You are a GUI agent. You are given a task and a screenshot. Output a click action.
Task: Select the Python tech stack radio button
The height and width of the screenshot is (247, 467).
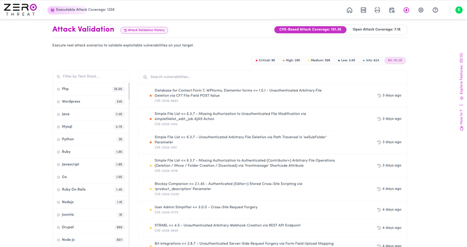[58, 140]
